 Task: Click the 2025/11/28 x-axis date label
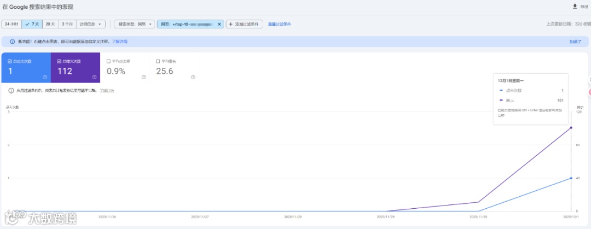293,217
